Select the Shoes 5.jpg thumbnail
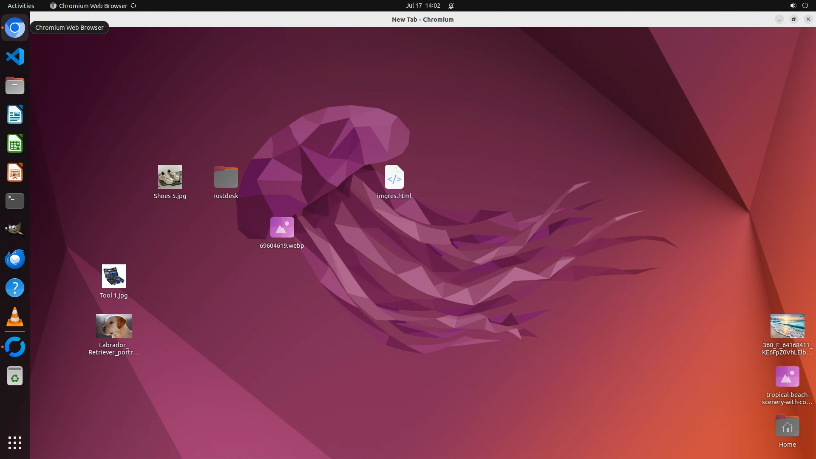Image resolution: width=816 pixels, height=459 pixels. coord(170,177)
